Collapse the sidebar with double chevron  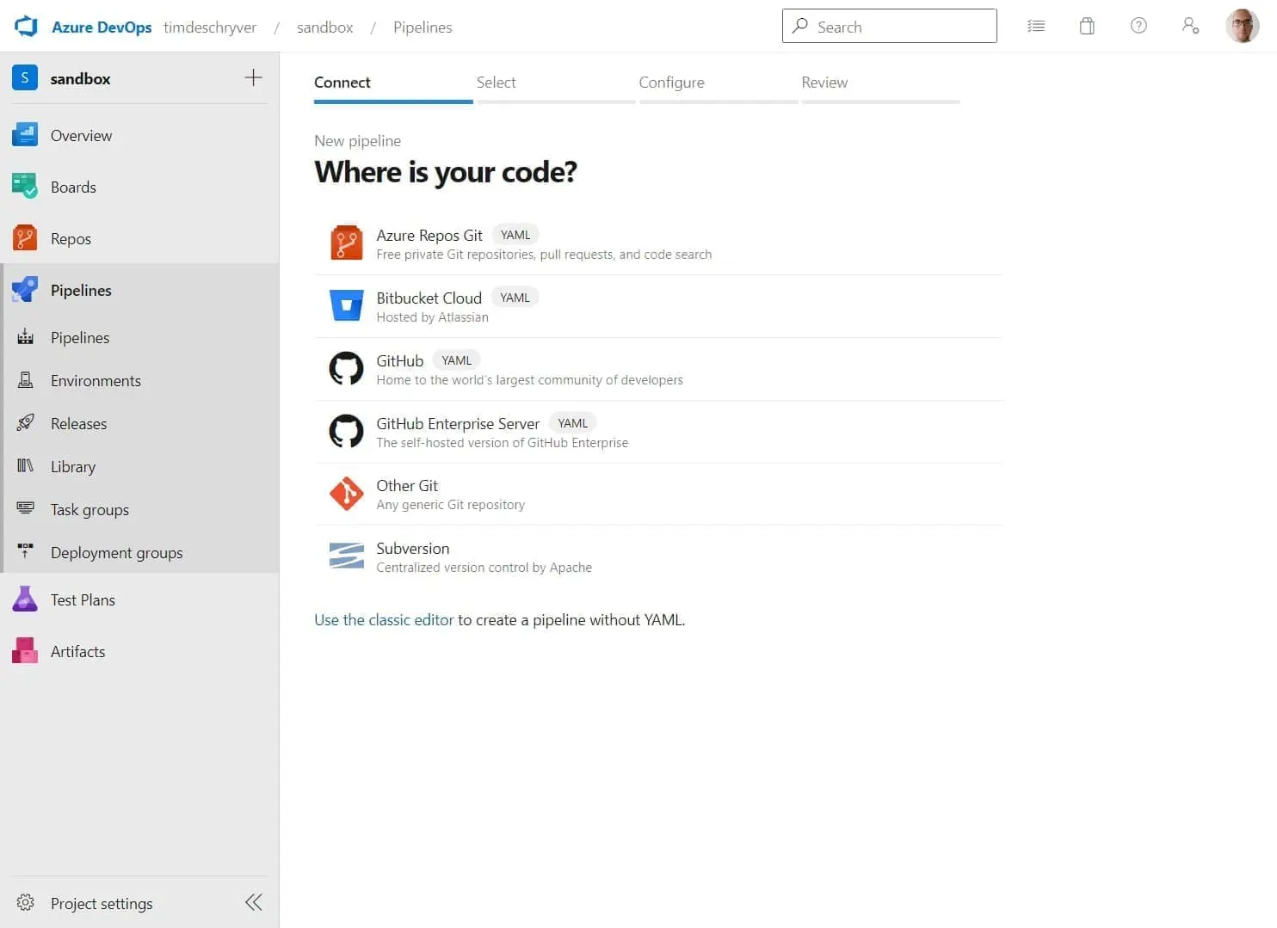[x=254, y=902]
